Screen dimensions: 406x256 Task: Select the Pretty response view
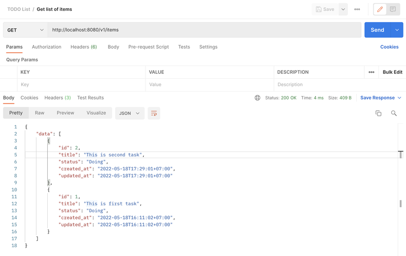coord(16,113)
